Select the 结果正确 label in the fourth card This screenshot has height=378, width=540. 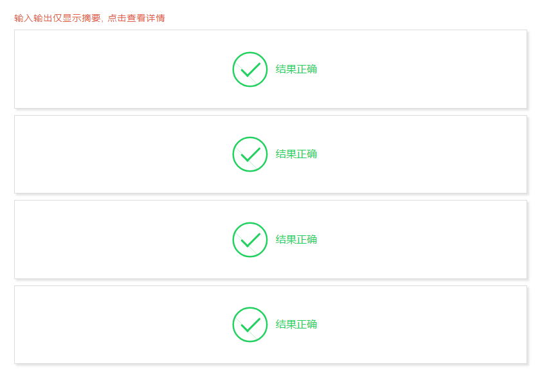(x=296, y=325)
